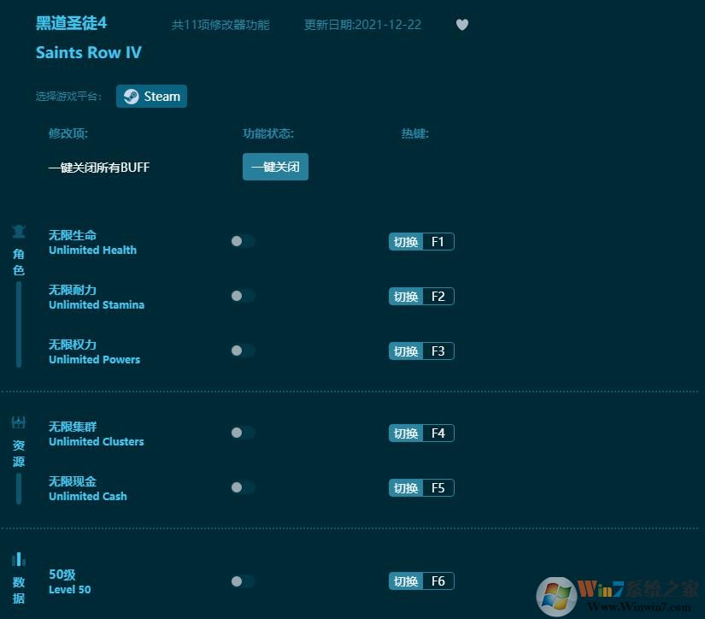Image resolution: width=705 pixels, height=619 pixels.
Task: Switch on Unlimited Cash
Action: pos(242,487)
